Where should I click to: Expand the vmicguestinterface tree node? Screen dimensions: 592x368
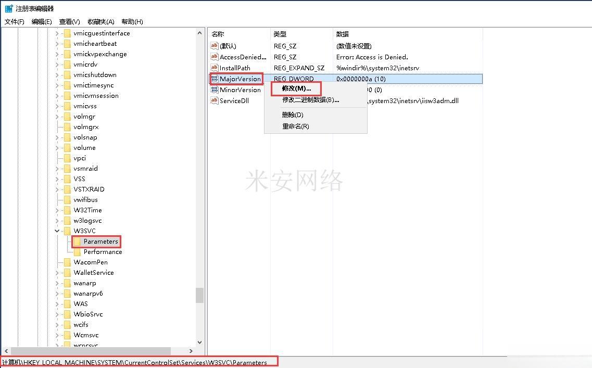57,33
